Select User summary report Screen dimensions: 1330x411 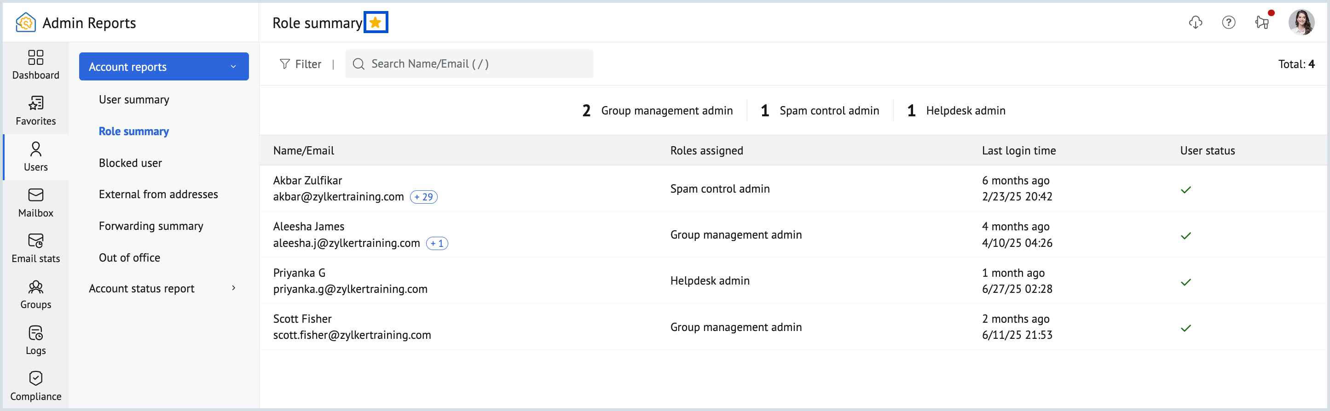coord(134,99)
